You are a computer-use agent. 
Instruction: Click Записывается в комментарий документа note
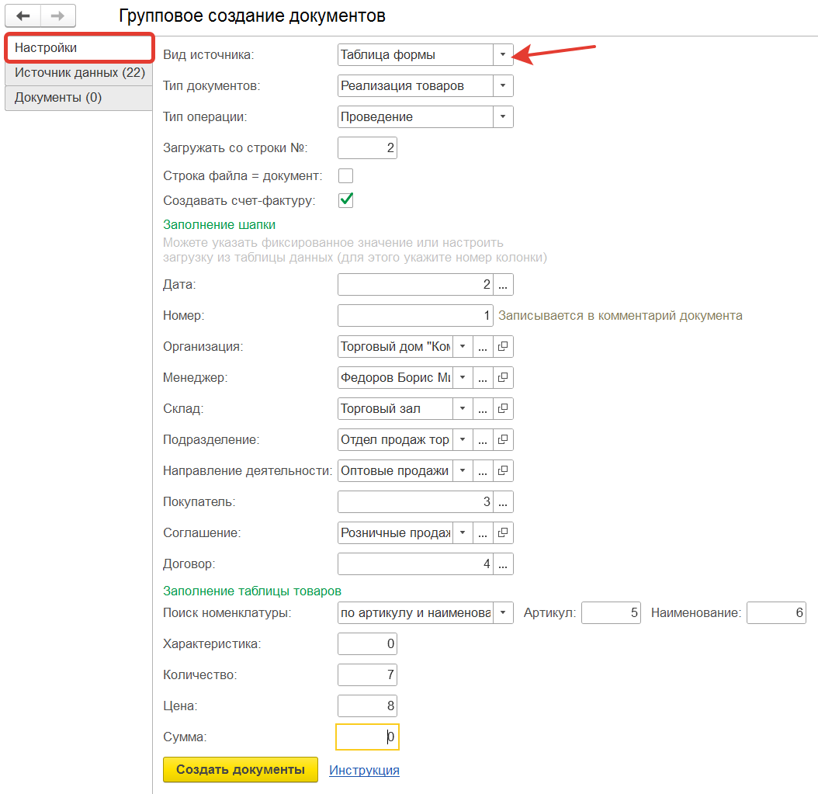[x=620, y=316]
